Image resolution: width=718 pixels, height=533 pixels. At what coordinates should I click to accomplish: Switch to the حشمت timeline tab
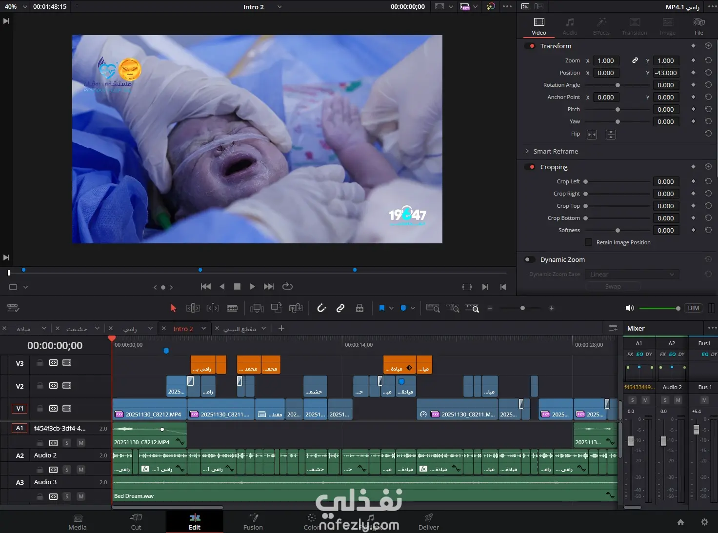pyautogui.click(x=77, y=329)
